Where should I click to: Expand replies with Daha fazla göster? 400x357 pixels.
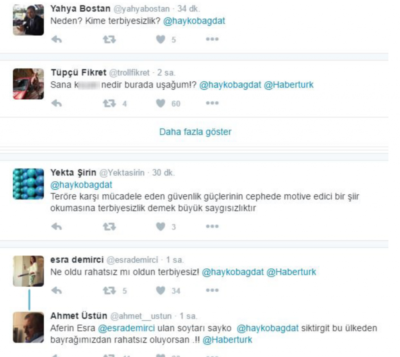[x=195, y=132]
